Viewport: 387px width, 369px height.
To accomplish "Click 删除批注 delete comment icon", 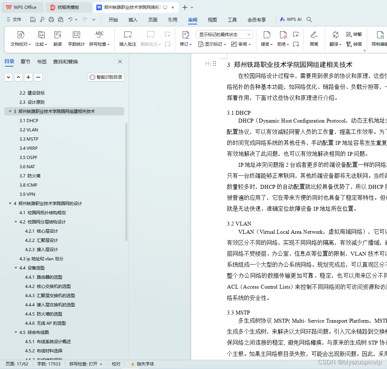I will (150, 39).
